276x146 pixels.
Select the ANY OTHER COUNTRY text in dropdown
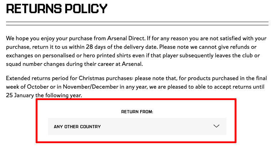[77, 127]
